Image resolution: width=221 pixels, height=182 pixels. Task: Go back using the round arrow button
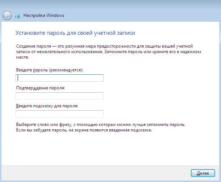tap(7, 15)
